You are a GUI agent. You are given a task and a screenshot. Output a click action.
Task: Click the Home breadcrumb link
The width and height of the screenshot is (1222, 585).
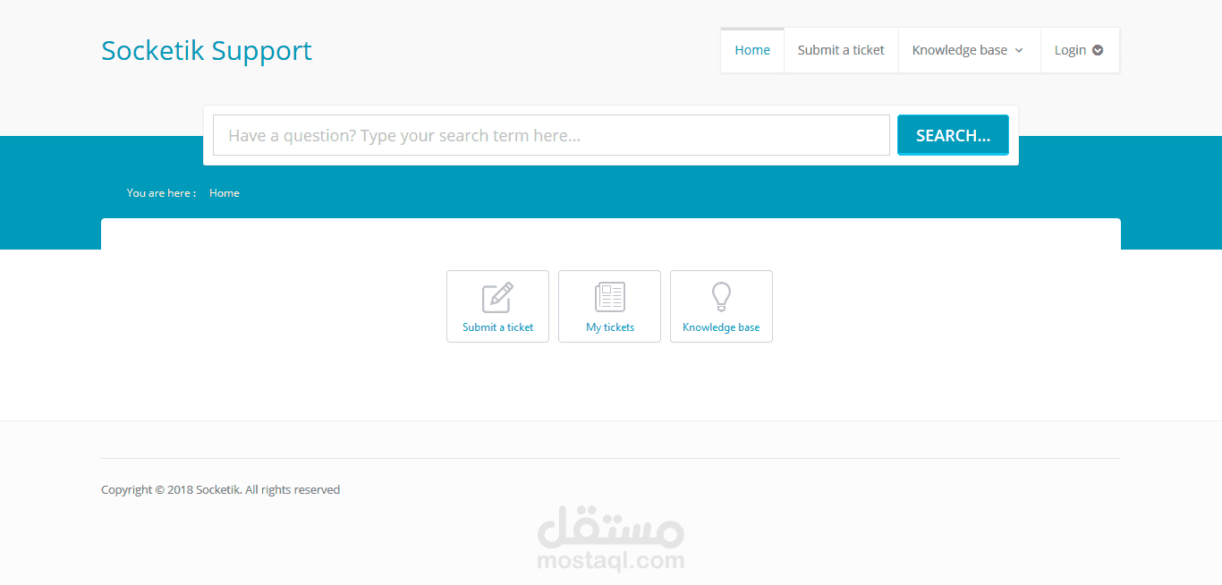tap(225, 193)
